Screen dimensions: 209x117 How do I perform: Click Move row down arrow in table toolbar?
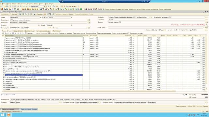[x=18, y=33]
